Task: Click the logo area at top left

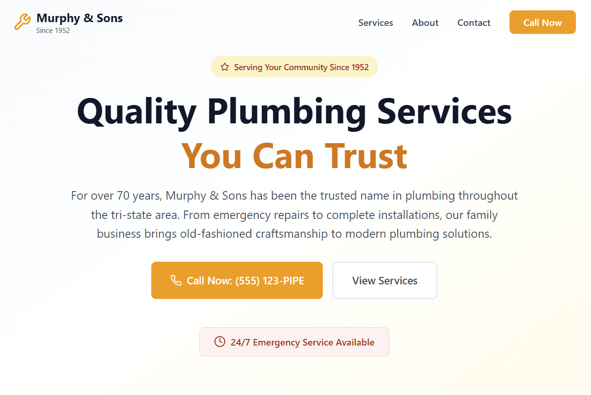Action: 68,21
